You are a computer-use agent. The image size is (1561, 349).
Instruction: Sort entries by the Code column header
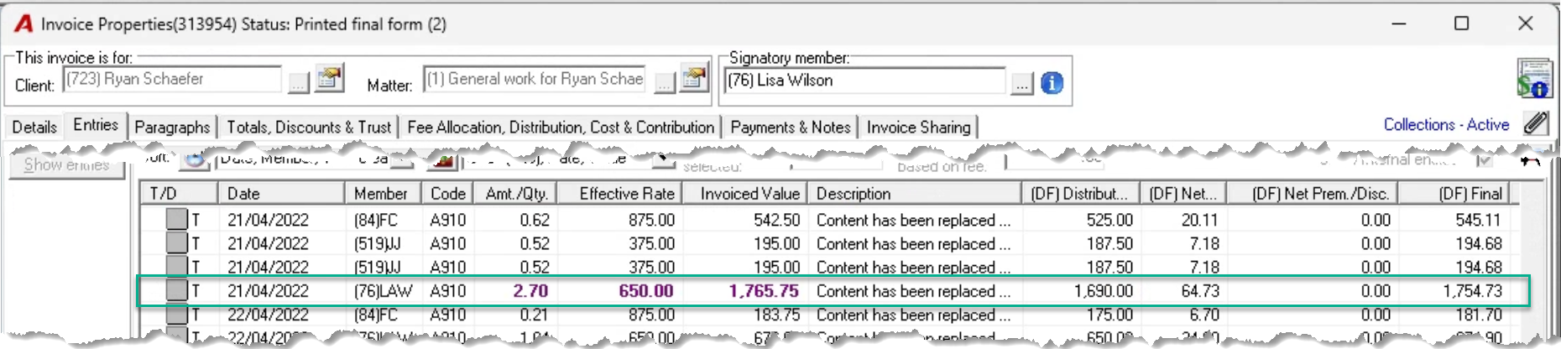(x=447, y=194)
